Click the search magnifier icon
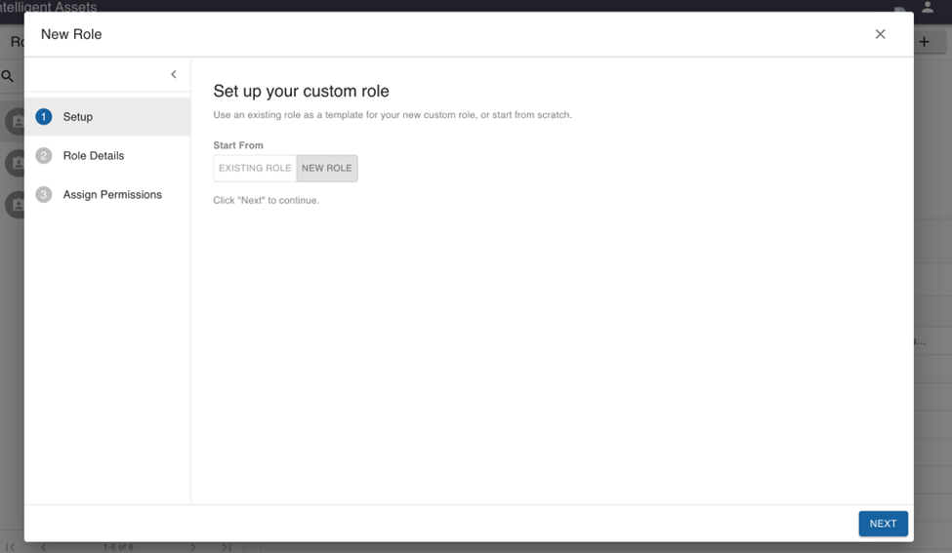This screenshot has height=553, width=952. 8,76
